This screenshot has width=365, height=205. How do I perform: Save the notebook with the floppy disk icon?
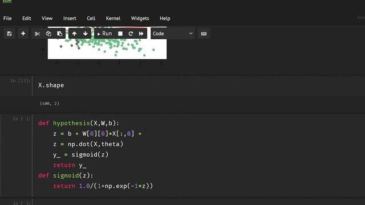click(x=9, y=34)
